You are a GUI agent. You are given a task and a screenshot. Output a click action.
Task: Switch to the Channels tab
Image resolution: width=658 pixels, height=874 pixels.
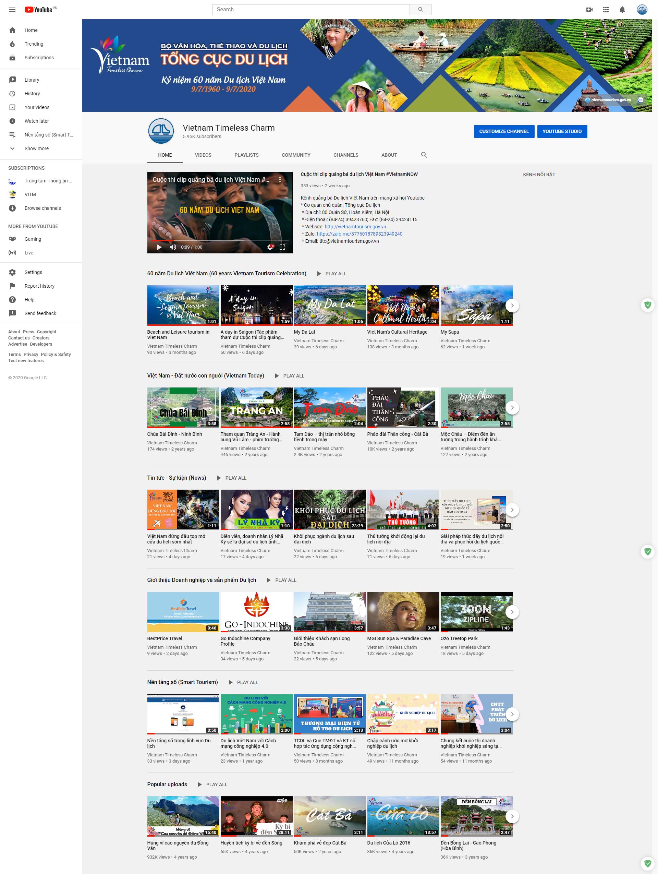click(345, 155)
